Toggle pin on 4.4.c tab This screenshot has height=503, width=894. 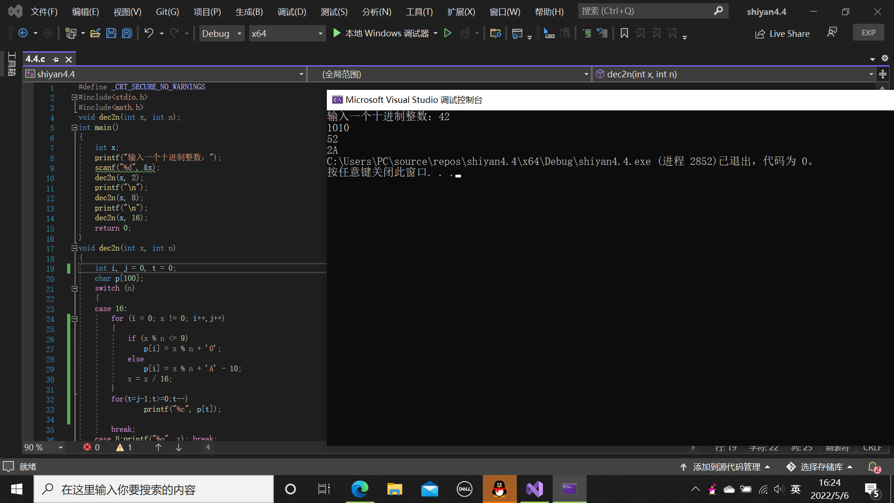click(56, 60)
